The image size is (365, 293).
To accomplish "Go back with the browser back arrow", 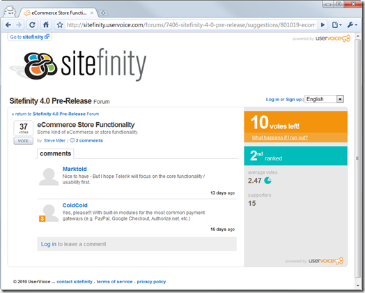I will (8, 24).
